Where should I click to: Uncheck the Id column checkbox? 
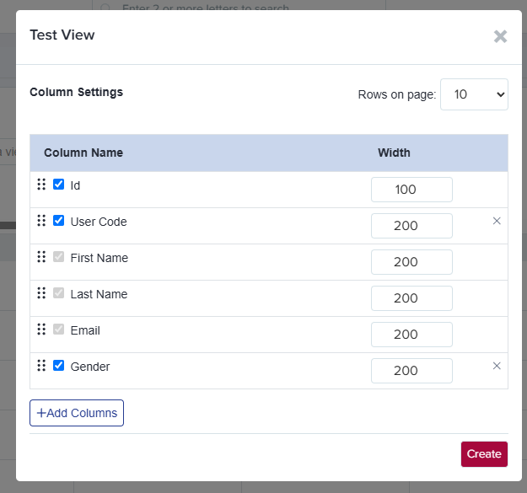pos(59,185)
